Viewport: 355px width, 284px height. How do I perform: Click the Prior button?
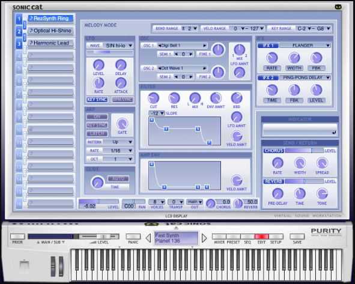pos(17,237)
